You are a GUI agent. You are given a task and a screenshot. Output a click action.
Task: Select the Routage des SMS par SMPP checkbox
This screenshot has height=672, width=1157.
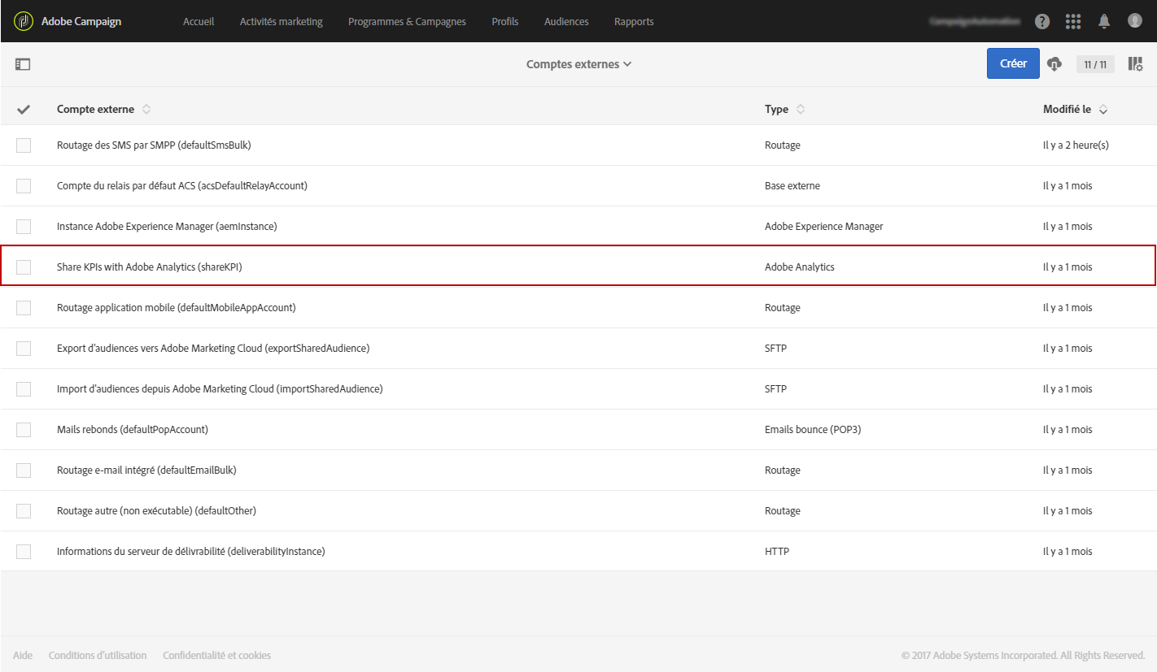click(24, 145)
